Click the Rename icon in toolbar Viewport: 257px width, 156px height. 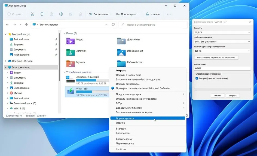61,14
